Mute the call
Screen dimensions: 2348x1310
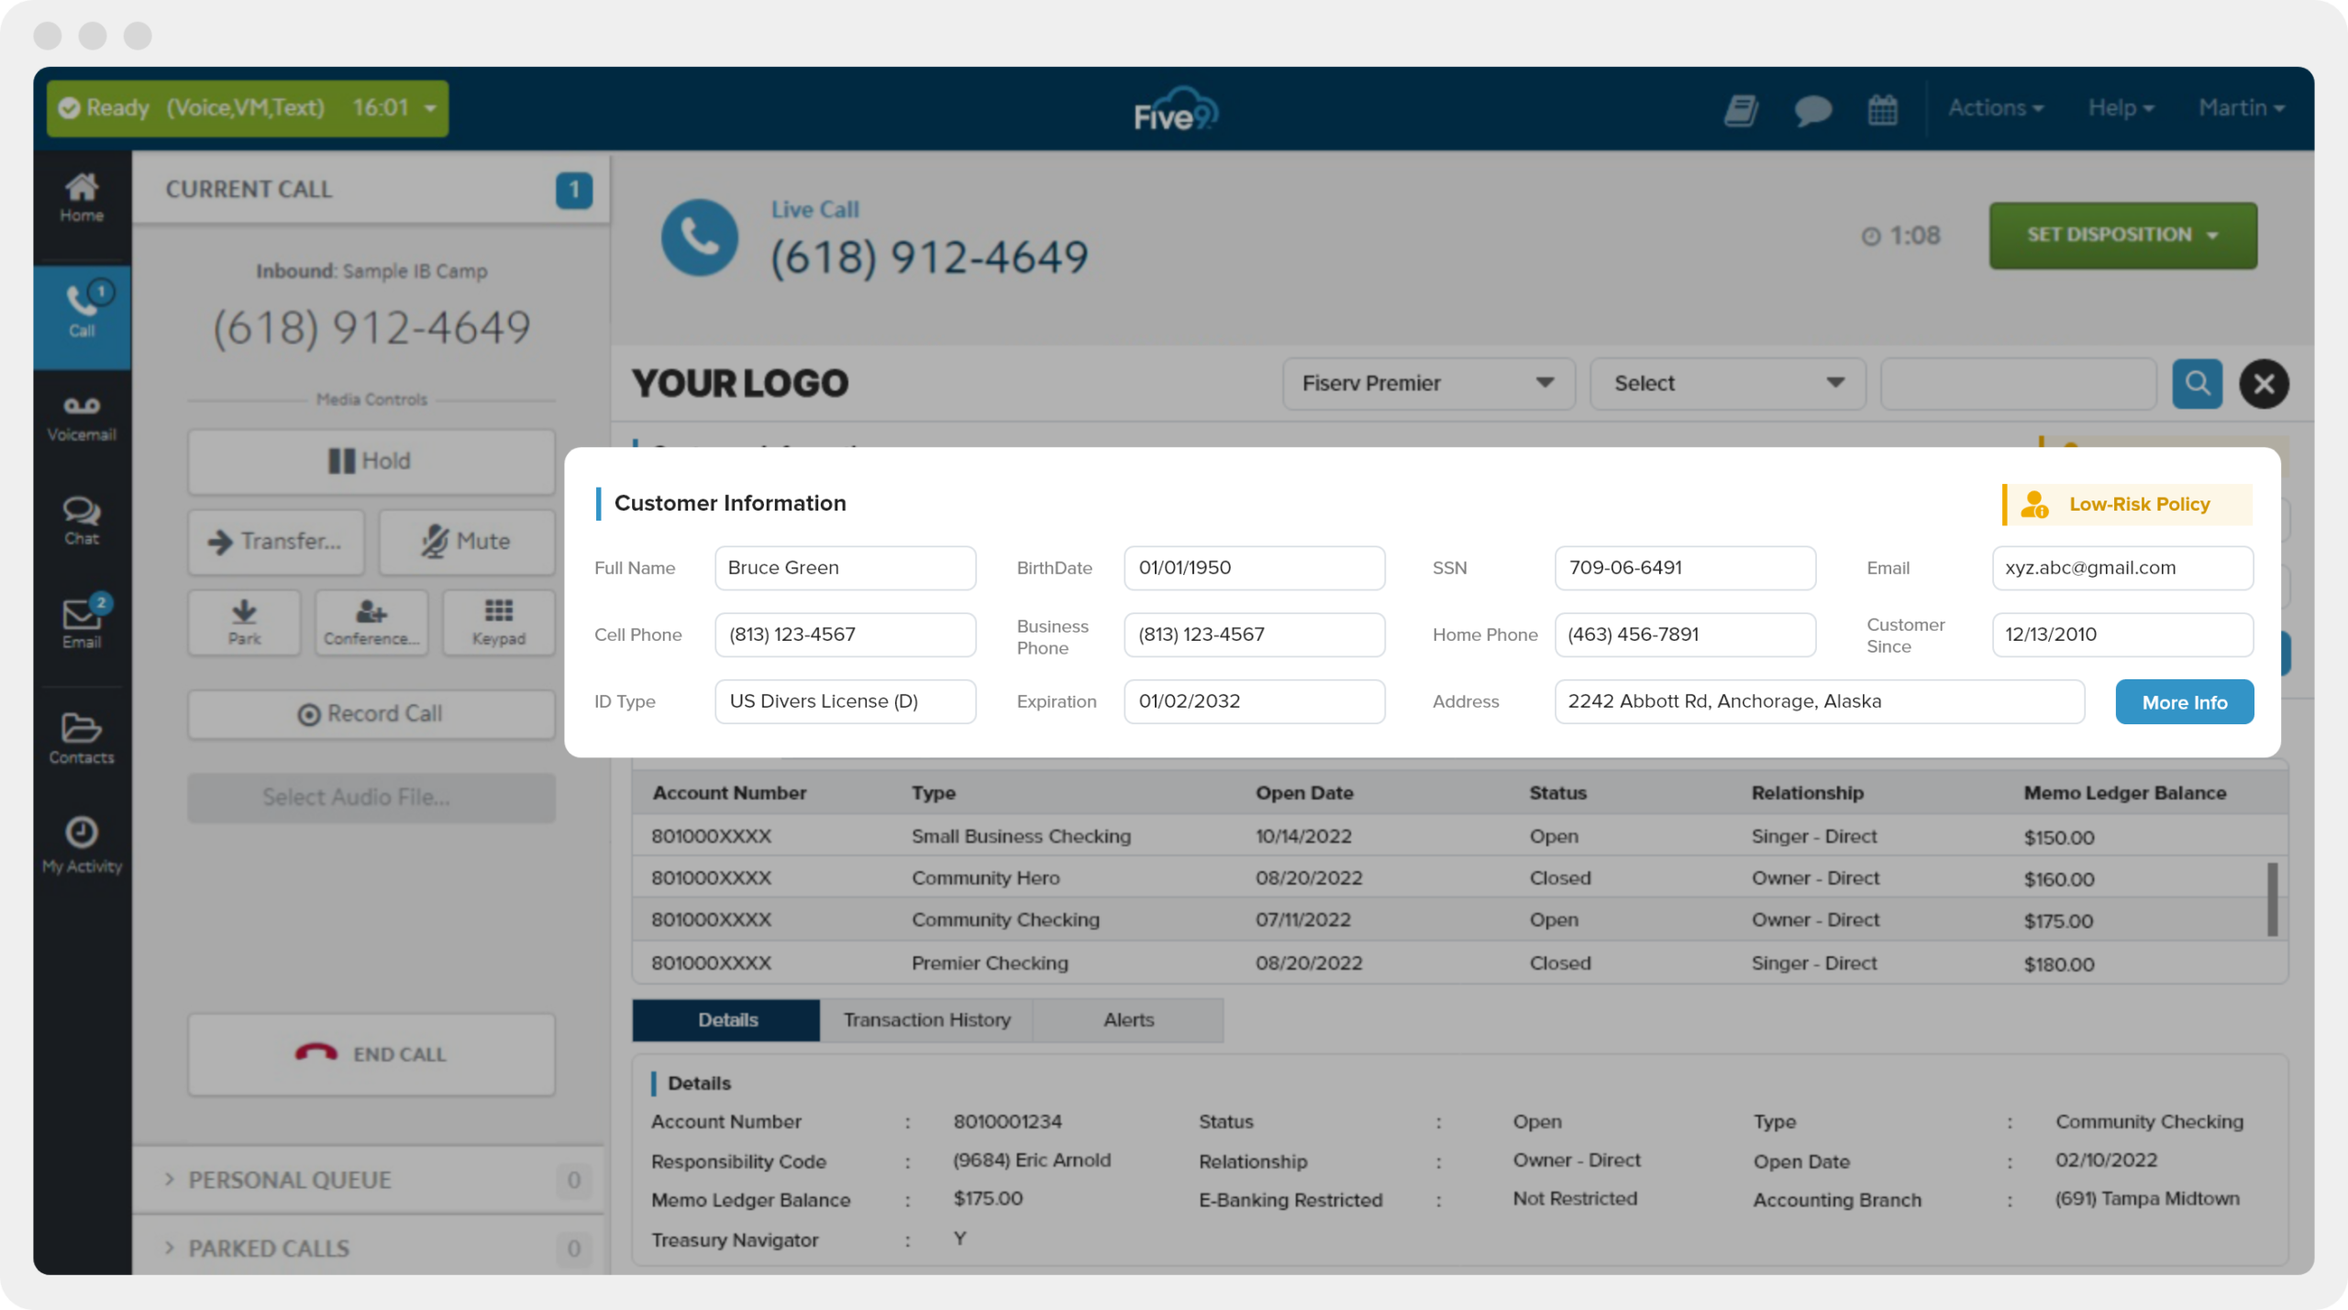(467, 542)
